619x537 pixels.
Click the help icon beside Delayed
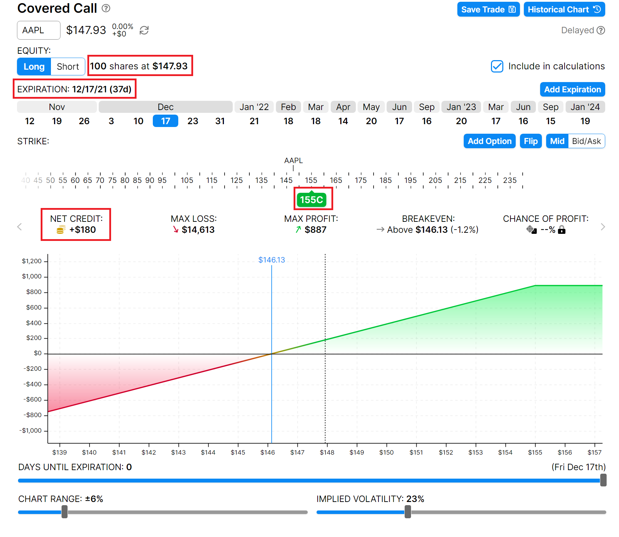[x=601, y=30]
